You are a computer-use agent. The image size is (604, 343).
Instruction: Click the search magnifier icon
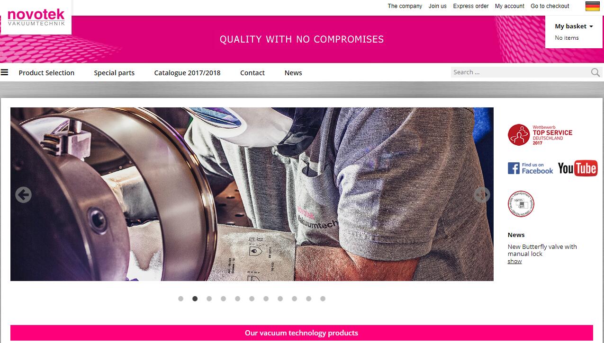click(x=595, y=72)
